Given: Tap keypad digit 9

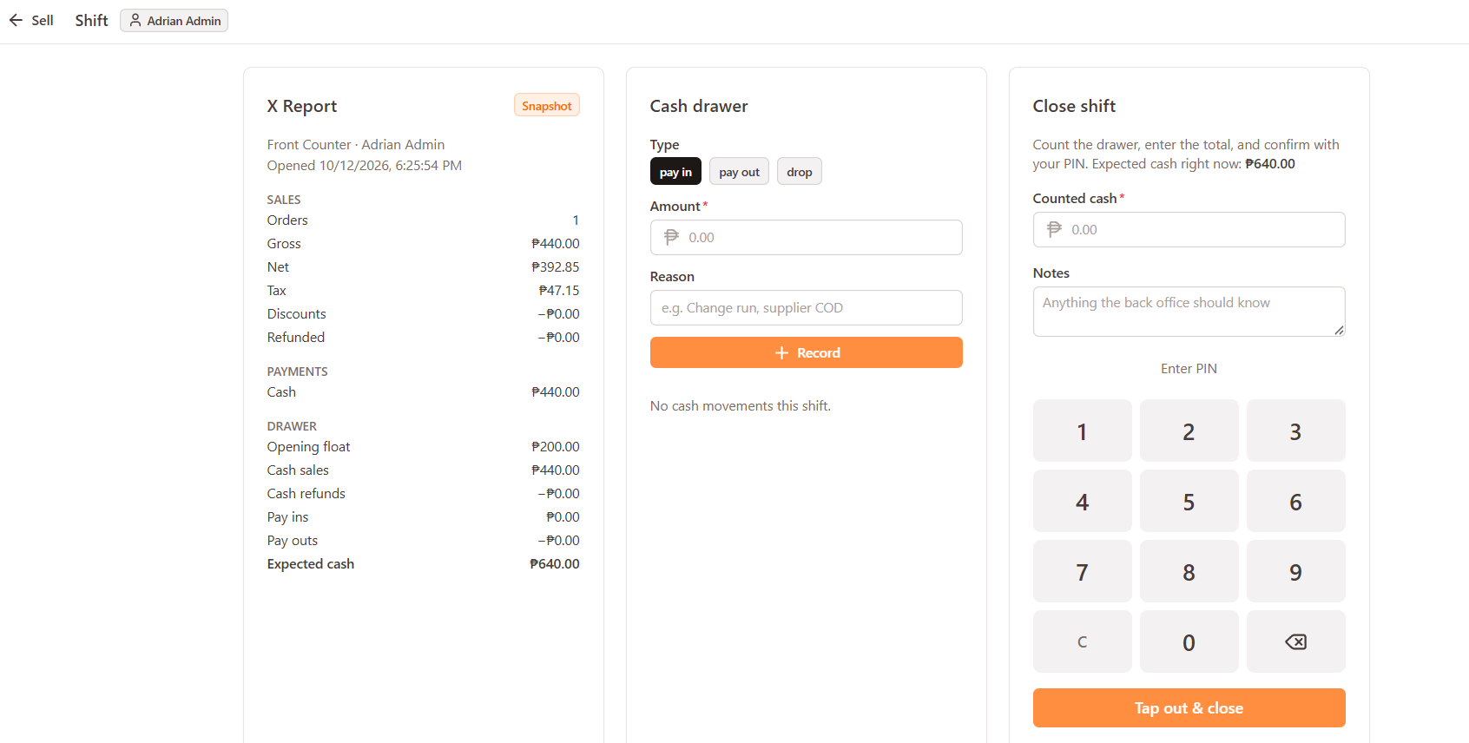Looking at the screenshot, I should click(1295, 571).
